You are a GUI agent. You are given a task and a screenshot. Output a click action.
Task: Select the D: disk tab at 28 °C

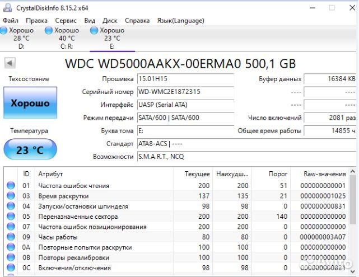click(x=21, y=38)
